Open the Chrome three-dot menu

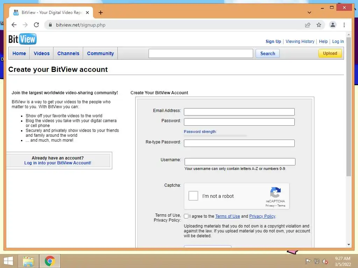click(344, 25)
